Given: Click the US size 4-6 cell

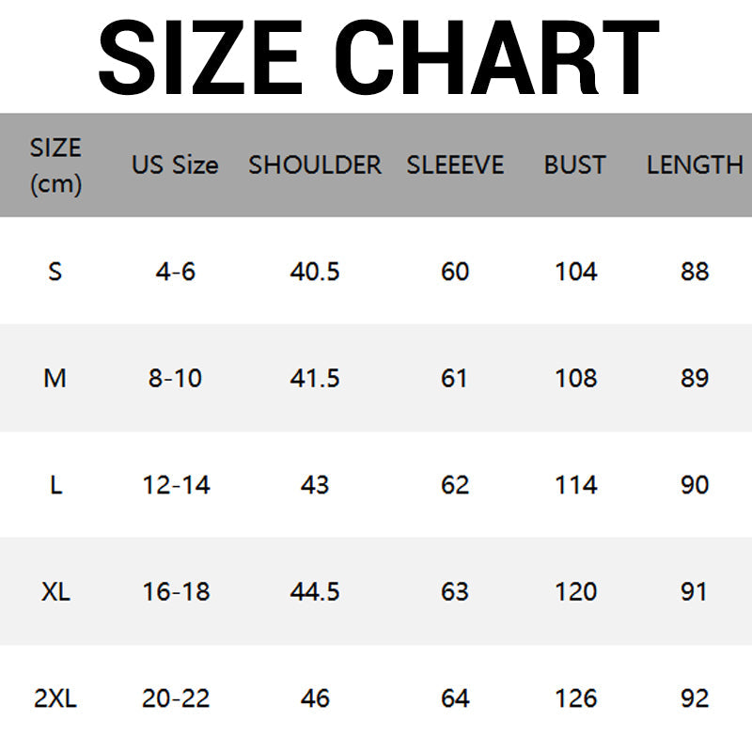Looking at the screenshot, I should (176, 272).
